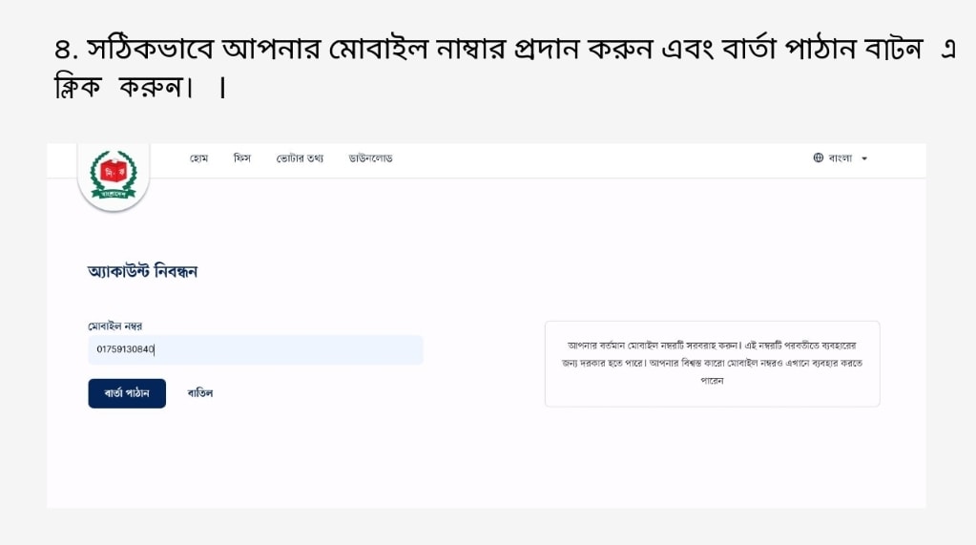Click the mobile number info notice box
This screenshot has width=976, height=545.
pos(712,364)
